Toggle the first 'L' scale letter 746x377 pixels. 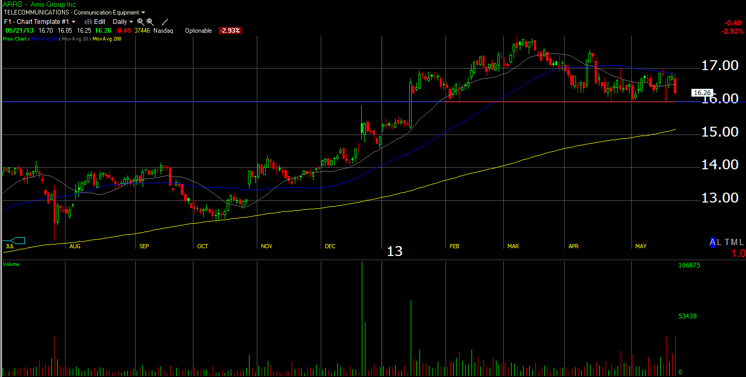(719, 242)
